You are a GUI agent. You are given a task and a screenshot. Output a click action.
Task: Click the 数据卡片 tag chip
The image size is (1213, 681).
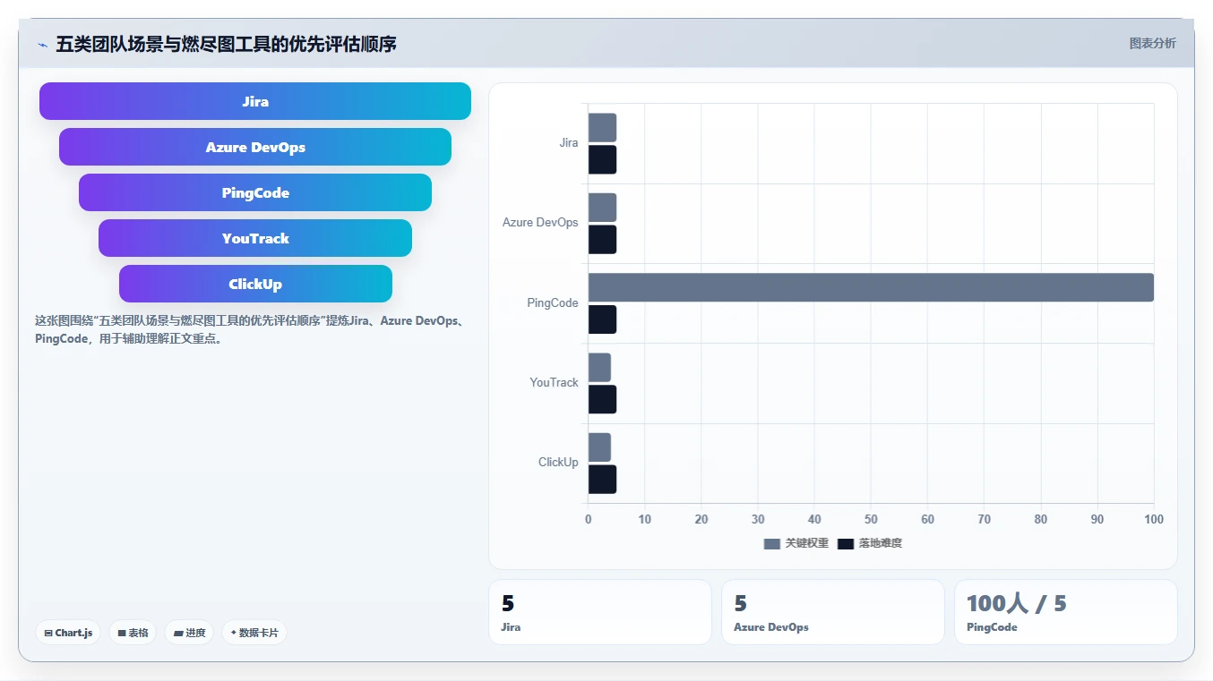coord(254,633)
